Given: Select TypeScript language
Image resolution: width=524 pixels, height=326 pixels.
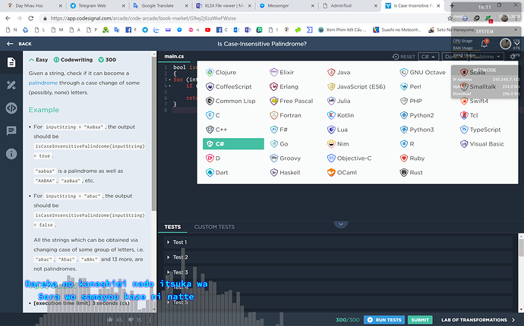Looking at the screenshot, I should tap(481, 130).
